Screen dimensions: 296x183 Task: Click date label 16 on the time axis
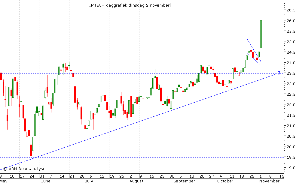tap(152, 176)
